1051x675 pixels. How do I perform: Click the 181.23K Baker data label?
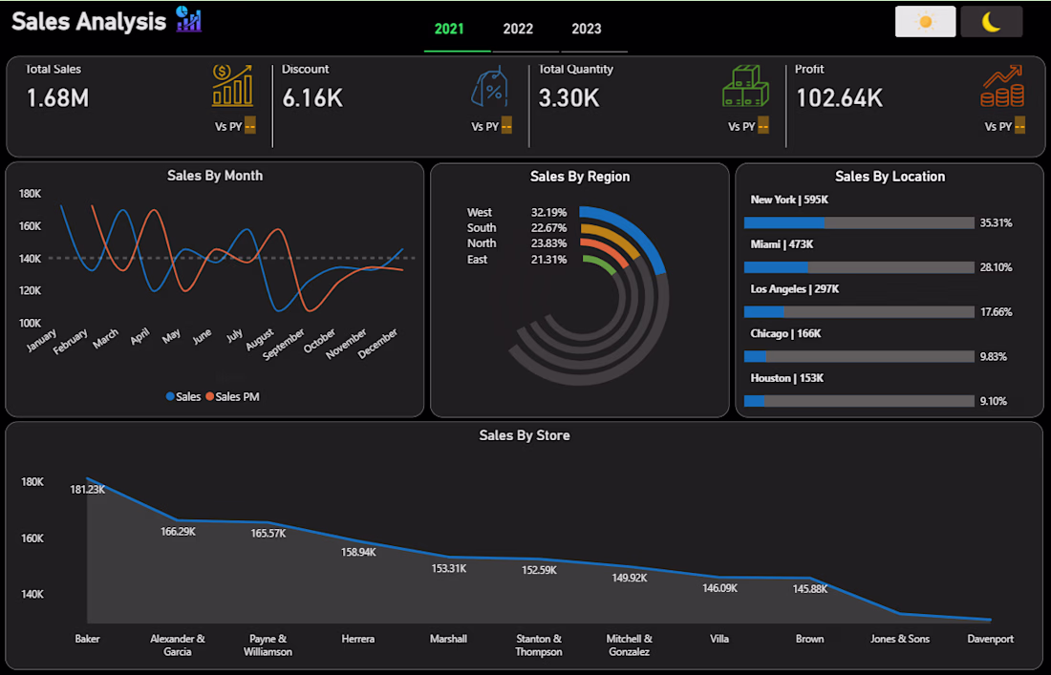[87, 490]
